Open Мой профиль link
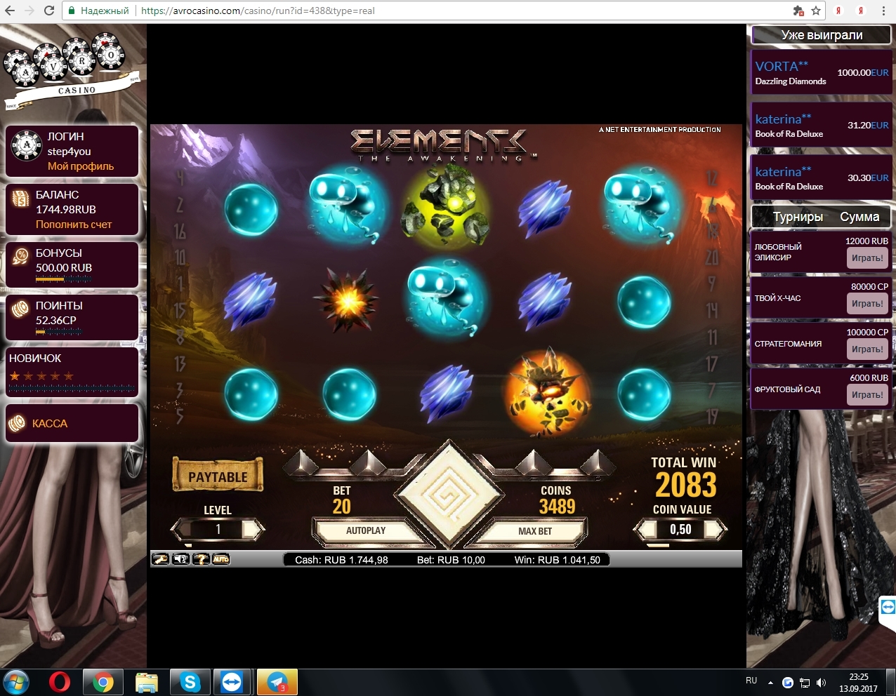This screenshot has width=896, height=696. tap(81, 166)
